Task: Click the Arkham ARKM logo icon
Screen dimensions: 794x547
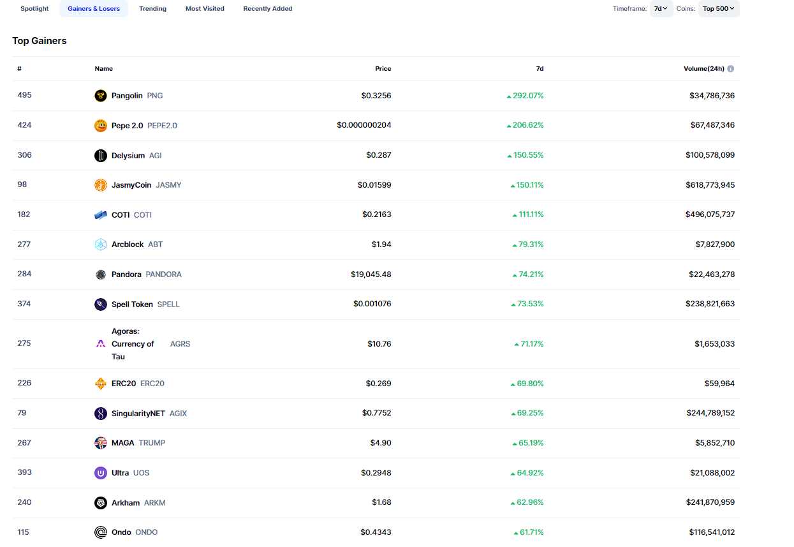Action: [100, 503]
